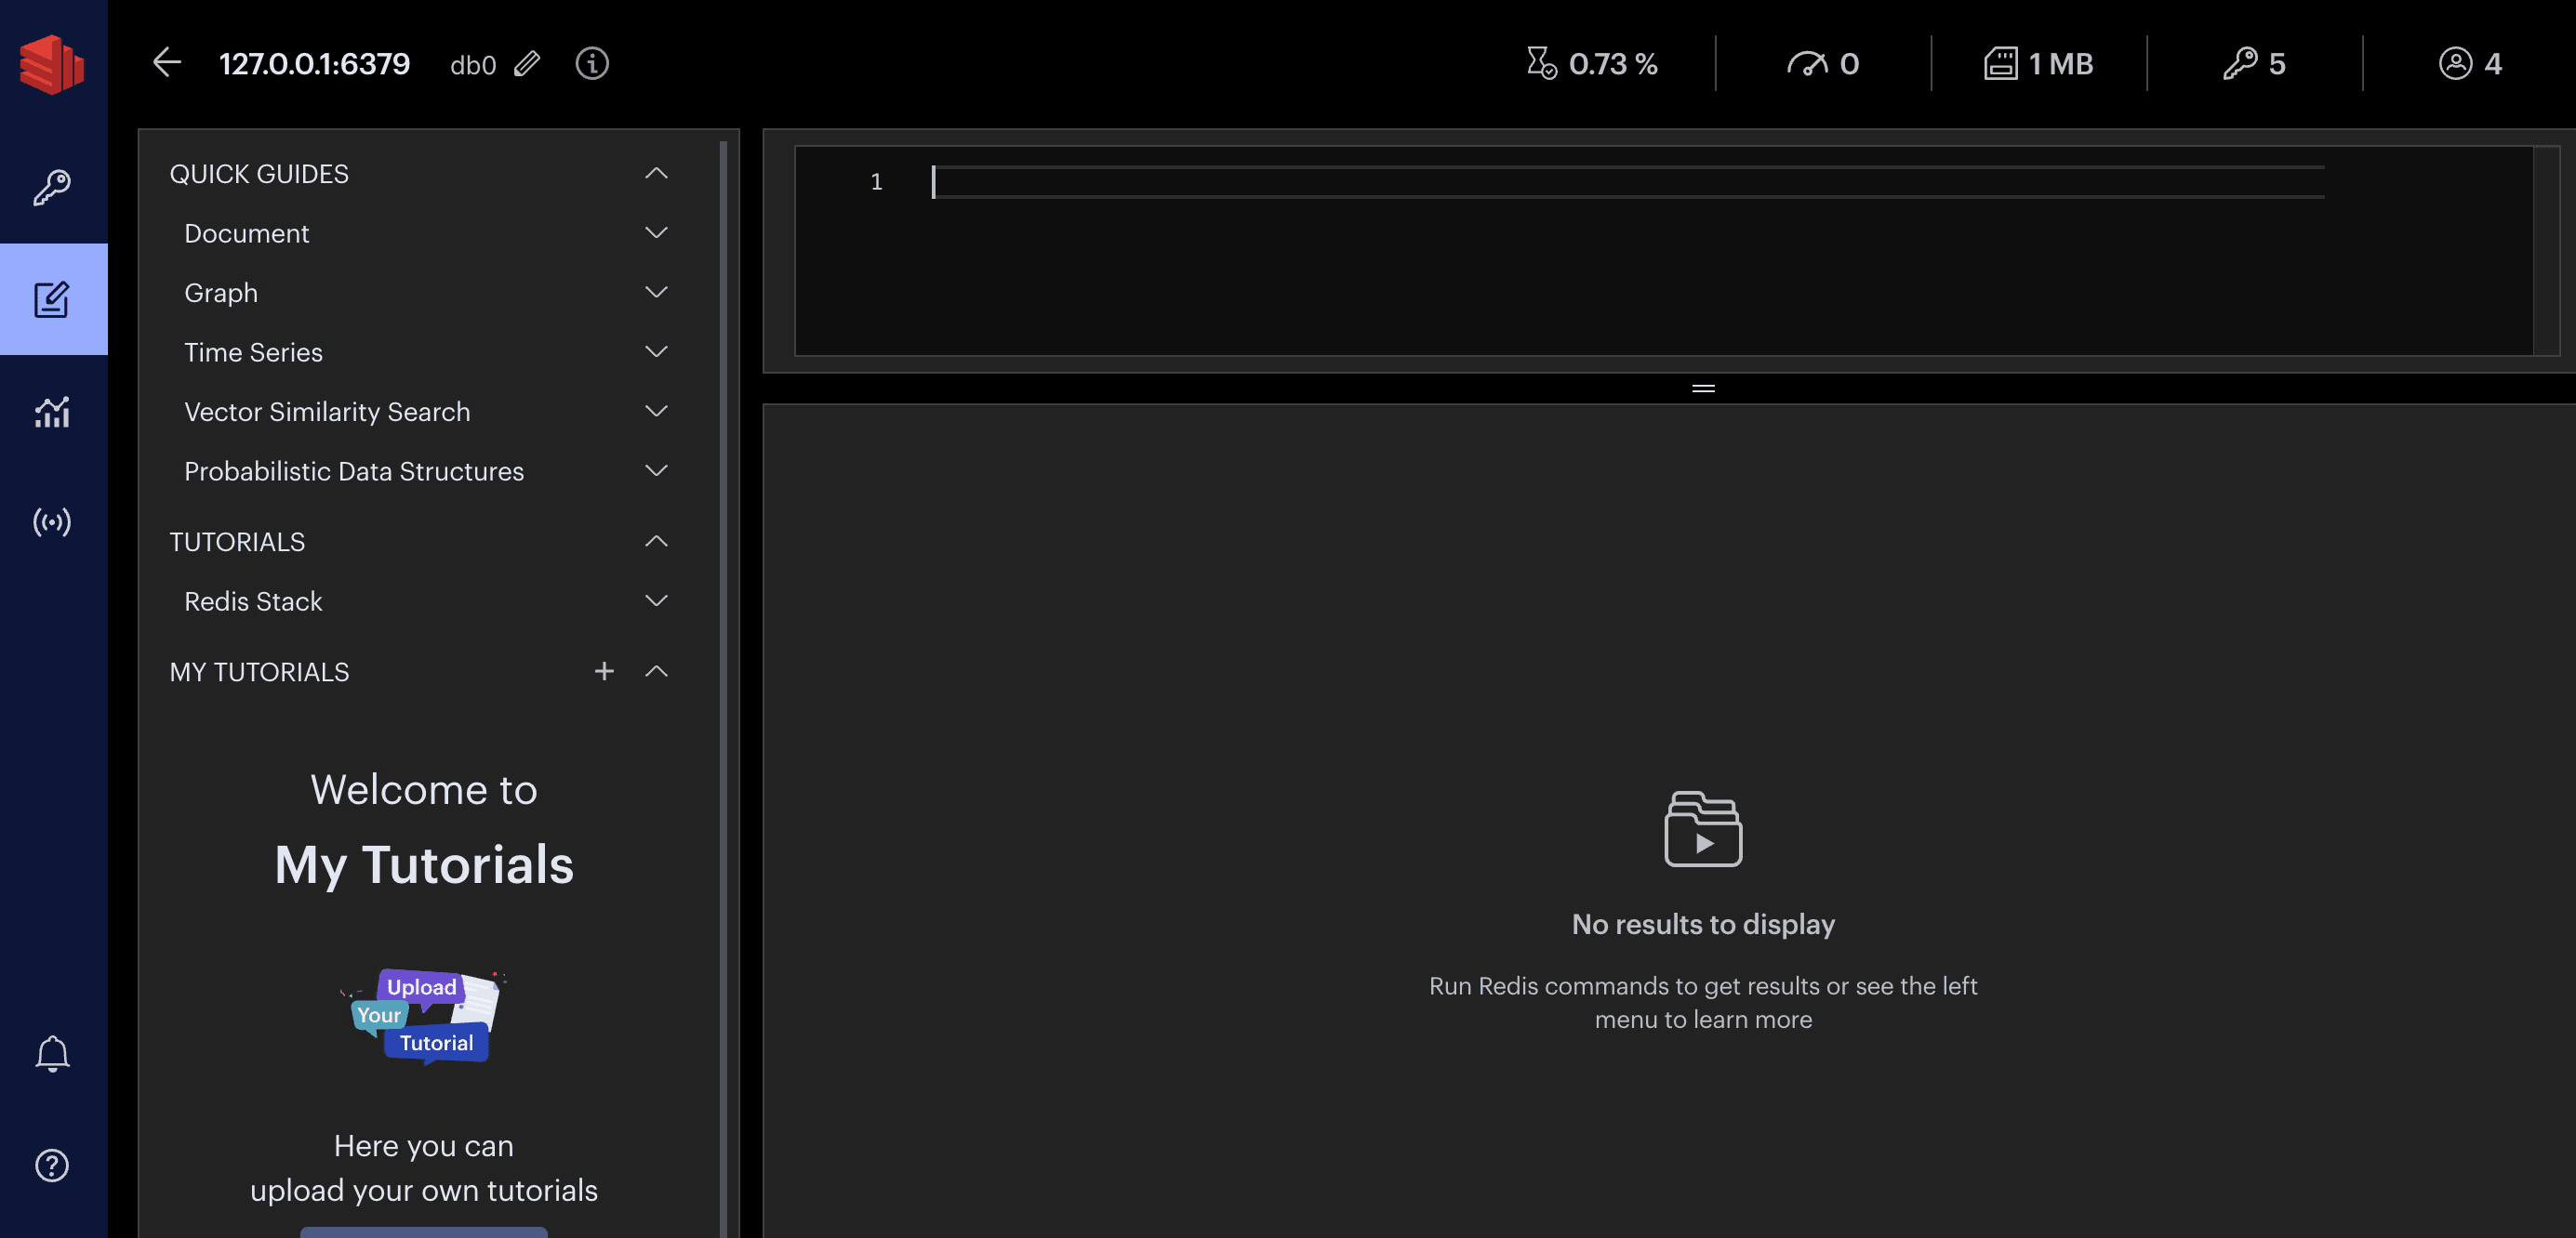The width and height of the screenshot is (2576, 1238).
Task: Open the help question mark icon
Action: (x=52, y=1166)
